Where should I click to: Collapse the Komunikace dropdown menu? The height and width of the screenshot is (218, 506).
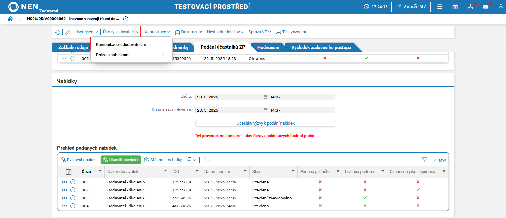click(157, 32)
